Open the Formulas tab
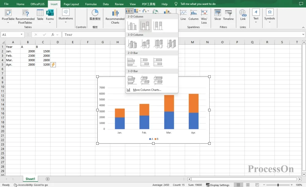Image resolution: width=306 pixels, height=187 pixels. tap(91, 4)
